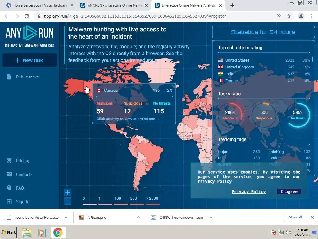The width and height of the screenshot is (318, 239).
Task: Reload the page
Action: point(27,16)
